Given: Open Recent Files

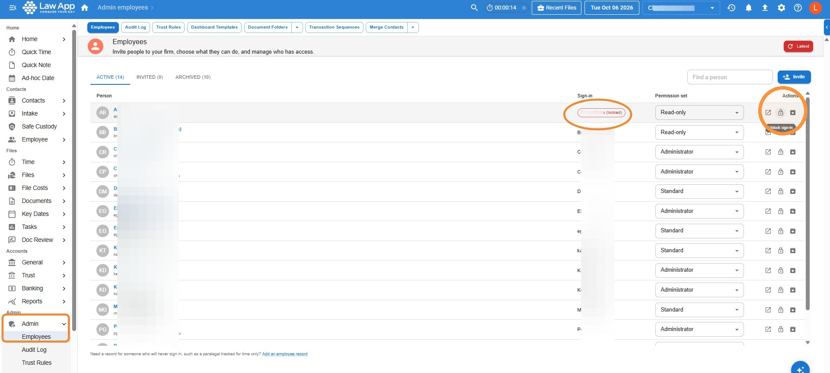Looking at the screenshot, I should coord(557,8).
